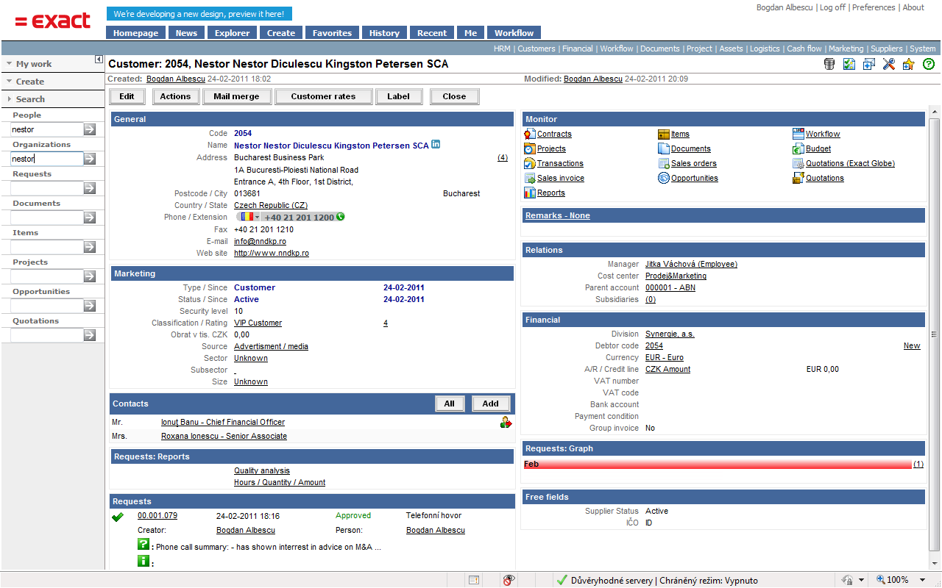Click the Documents page icon in Monitor
942x588 pixels.
coord(664,148)
